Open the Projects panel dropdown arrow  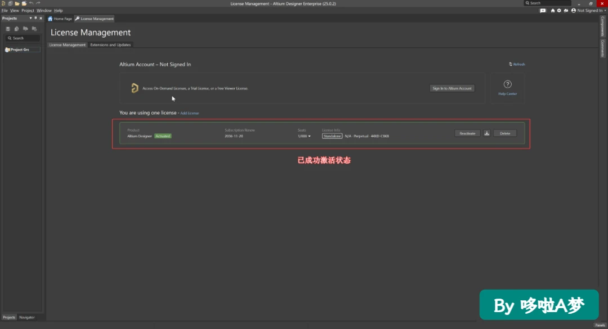coord(30,18)
